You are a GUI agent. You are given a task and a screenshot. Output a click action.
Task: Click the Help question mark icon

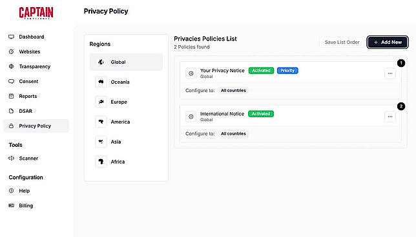tap(11, 191)
